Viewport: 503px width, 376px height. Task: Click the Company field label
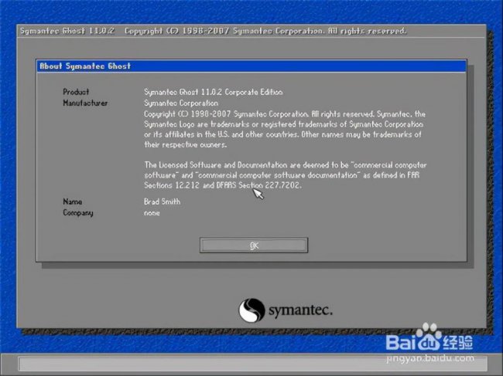pyautogui.click(x=78, y=213)
